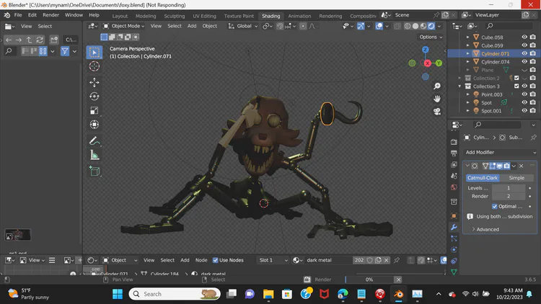Switch to rendered viewport shading
Screen dimensions: 541x304
(431, 26)
